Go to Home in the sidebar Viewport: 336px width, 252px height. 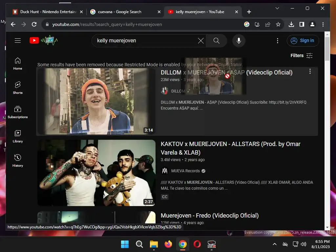[18, 64]
